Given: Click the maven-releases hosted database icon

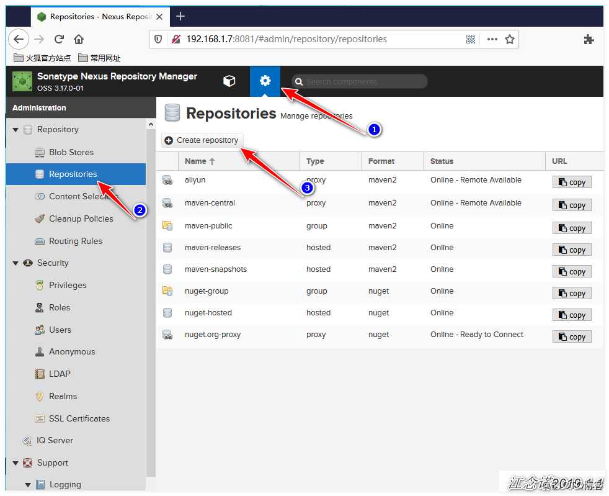Looking at the screenshot, I should (167, 248).
